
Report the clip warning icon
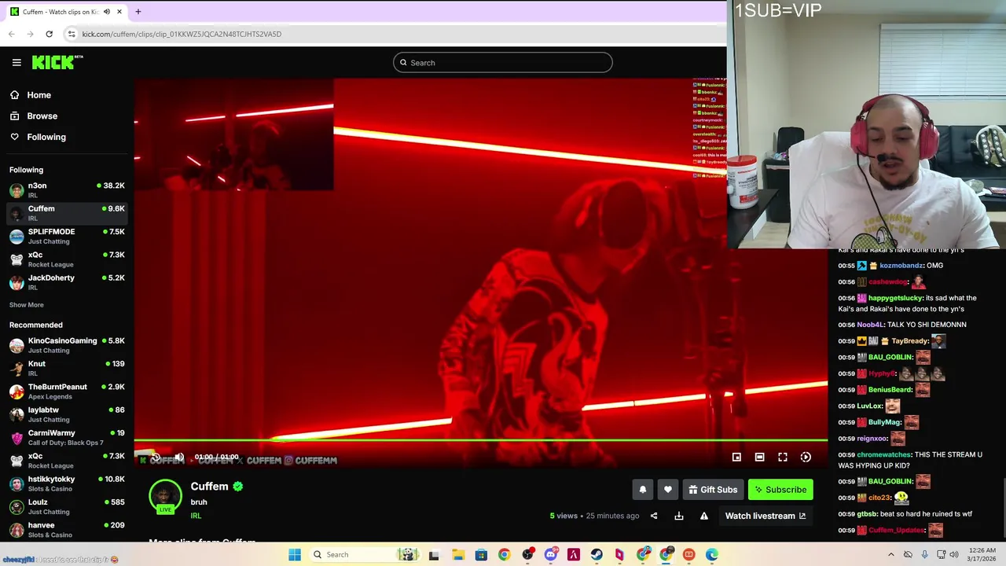tap(704, 516)
